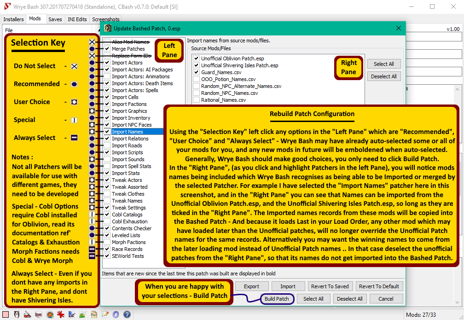Close the Update Bashed Patch dialog
This screenshot has width=464, height=320.
(x=399, y=28)
